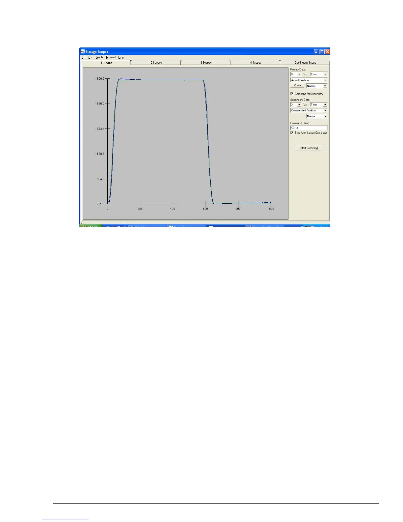The image size is (403, 522).
Task: Open the Secondary Data Time dropdown
Action: pos(318,104)
